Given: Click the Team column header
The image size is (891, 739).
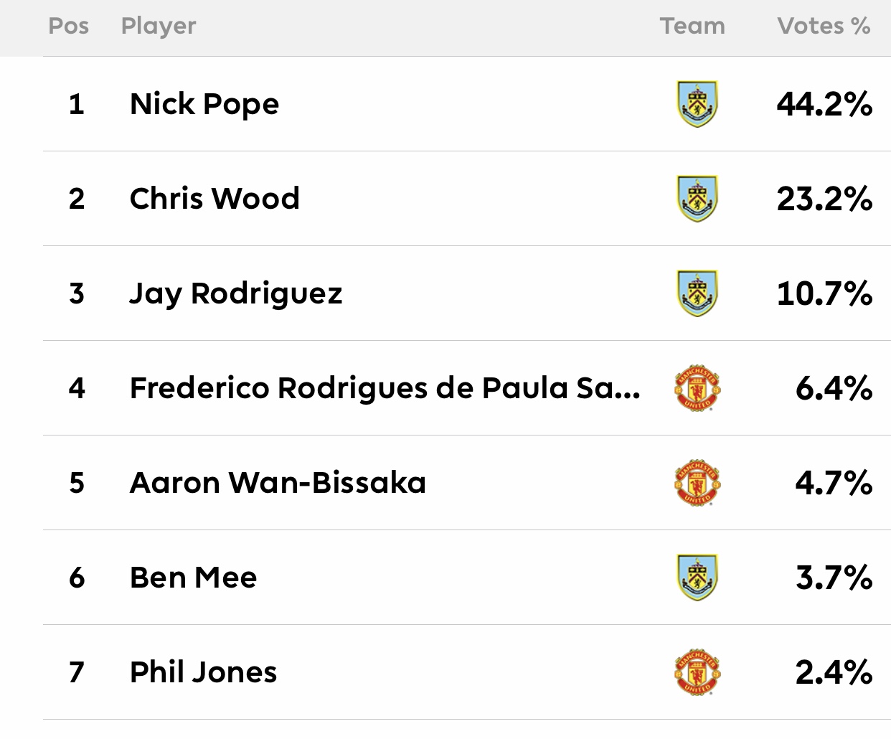Looking at the screenshot, I should [x=692, y=26].
